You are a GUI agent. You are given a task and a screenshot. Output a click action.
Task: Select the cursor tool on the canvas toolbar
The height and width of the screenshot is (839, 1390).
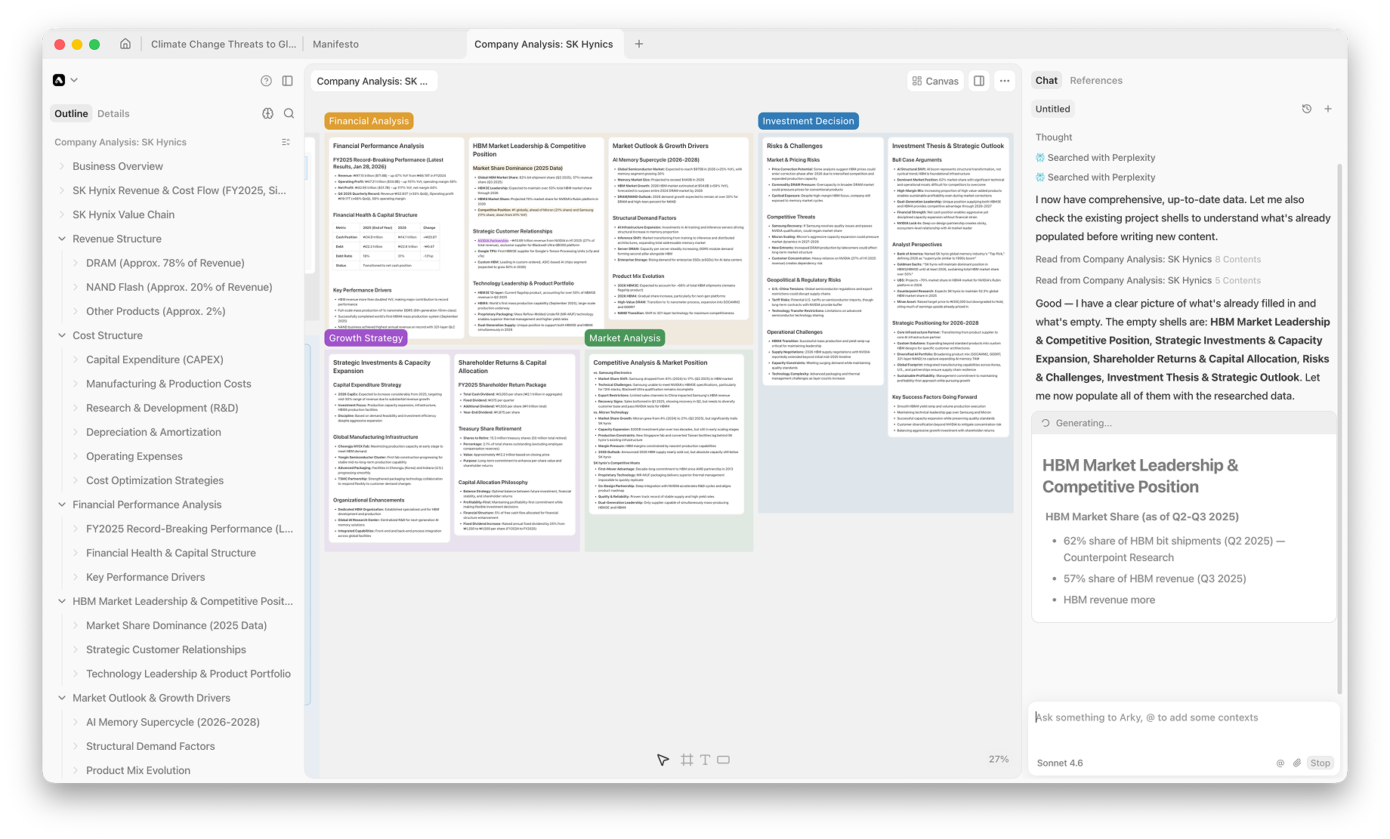[662, 759]
